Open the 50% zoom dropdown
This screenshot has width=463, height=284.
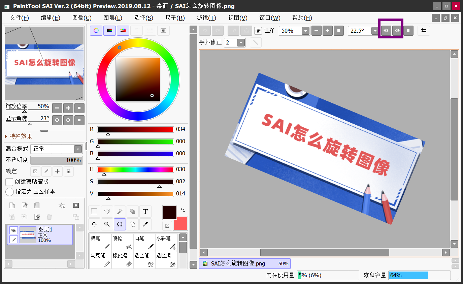point(305,31)
